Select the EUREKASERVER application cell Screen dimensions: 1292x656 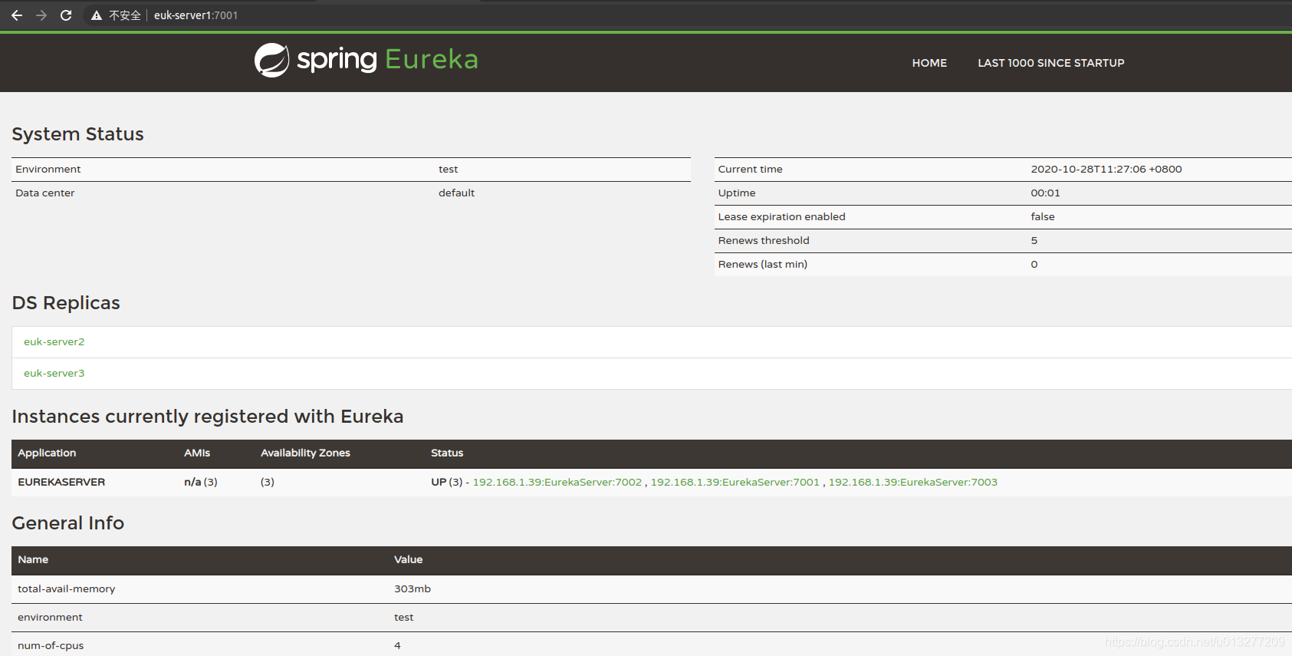[61, 482]
